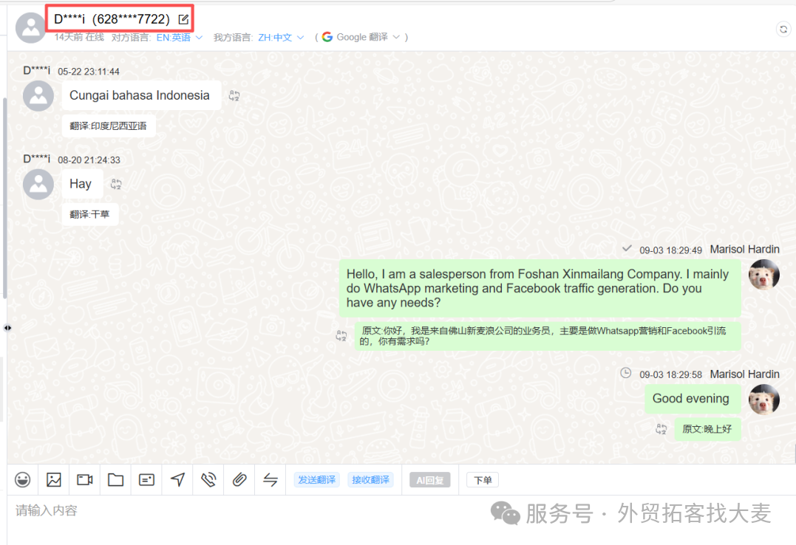The height and width of the screenshot is (545, 796).
Task: Click the 'Hay' message bubble
Action: pos(82,184)
